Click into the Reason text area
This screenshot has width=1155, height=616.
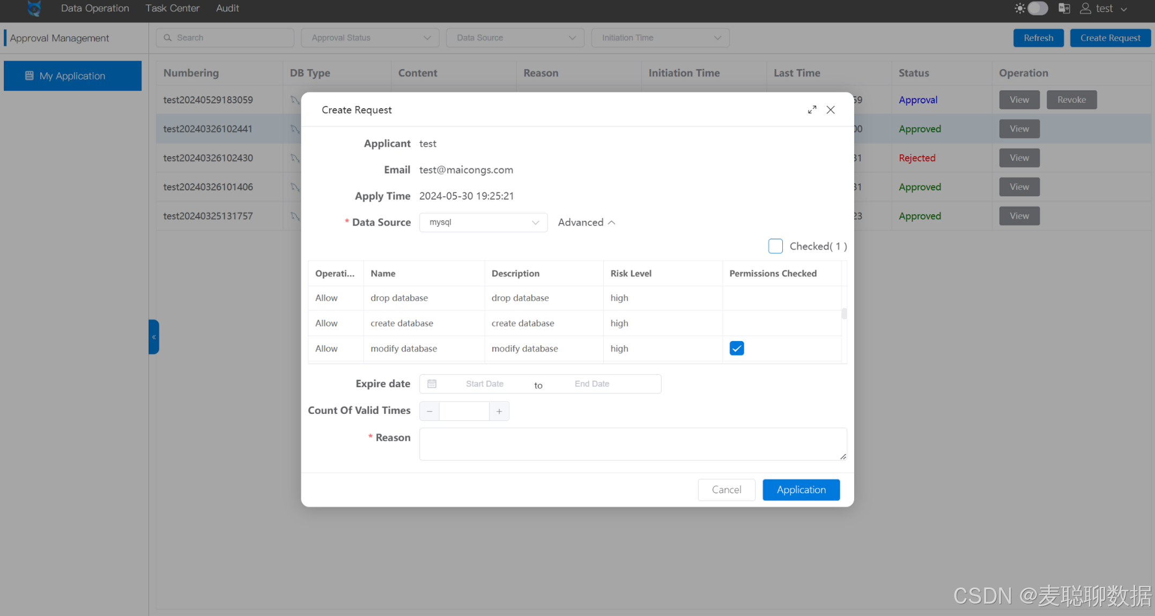[x=632, y=444]
